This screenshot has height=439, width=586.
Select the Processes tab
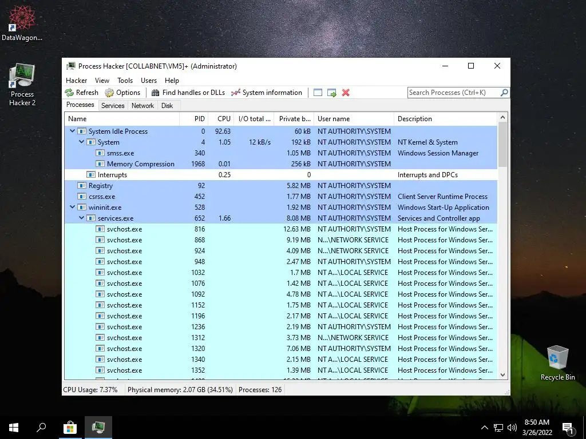pyautogui.click(x=80, y=105)
